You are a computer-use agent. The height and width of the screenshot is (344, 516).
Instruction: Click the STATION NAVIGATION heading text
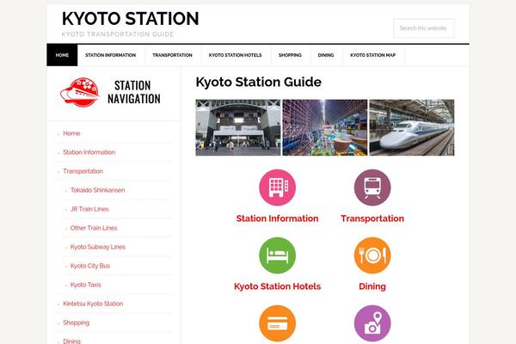click(x=133, y=93)
